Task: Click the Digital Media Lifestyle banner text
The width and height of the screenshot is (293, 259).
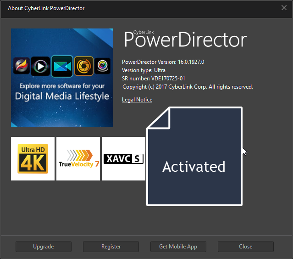Action: pyautogui.click(x=62, y=96)
